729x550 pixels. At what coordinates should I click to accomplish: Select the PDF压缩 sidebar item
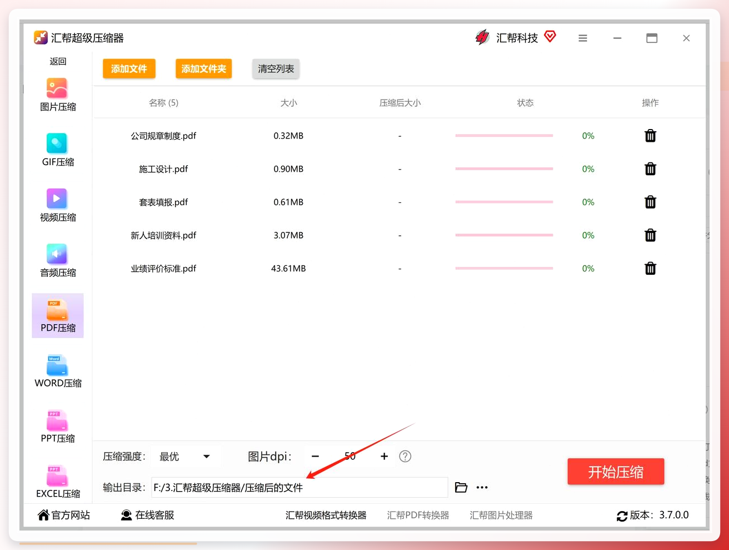click(58, 315)
